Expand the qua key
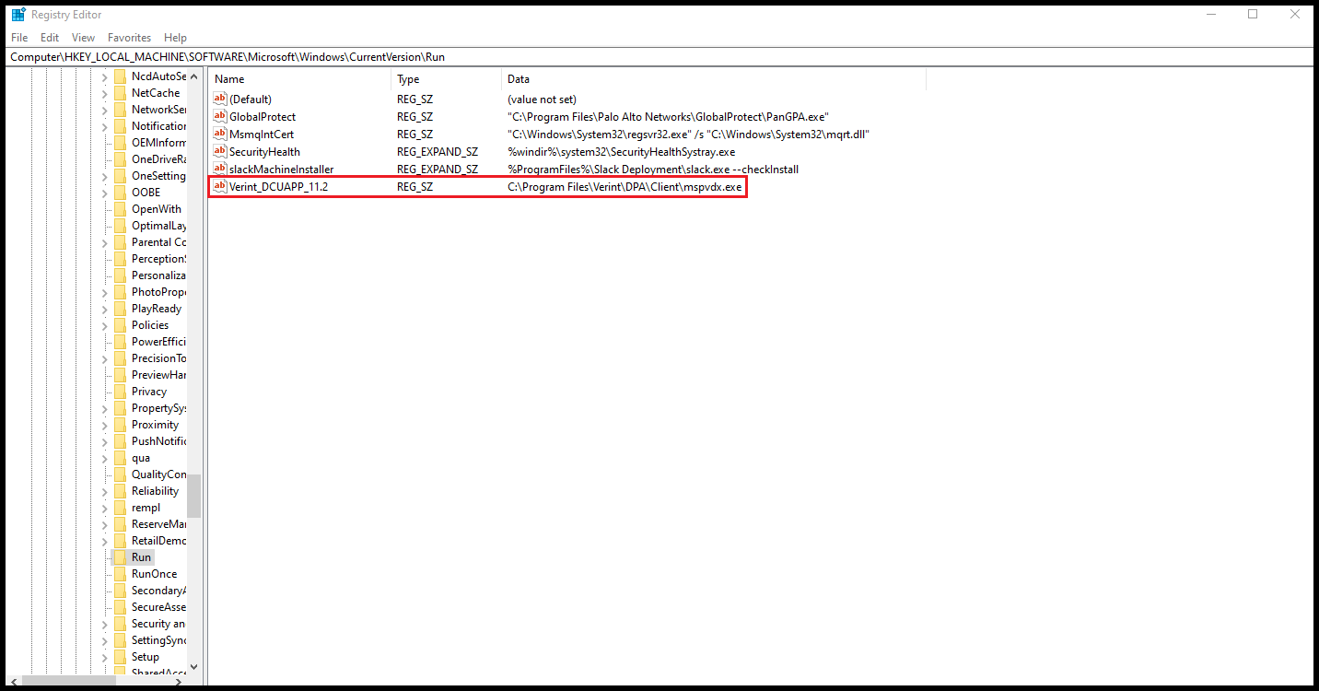1319x691 pixels. click(x=105, y=458)
